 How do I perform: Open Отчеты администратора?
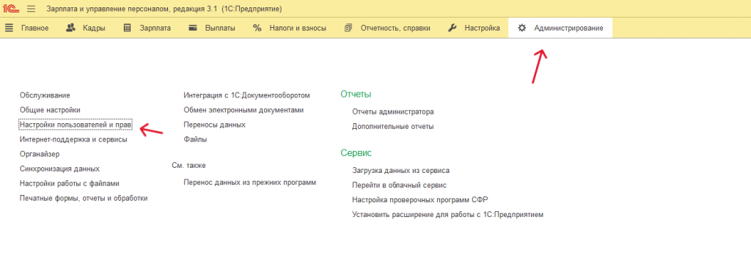click(x=393, y=111)
